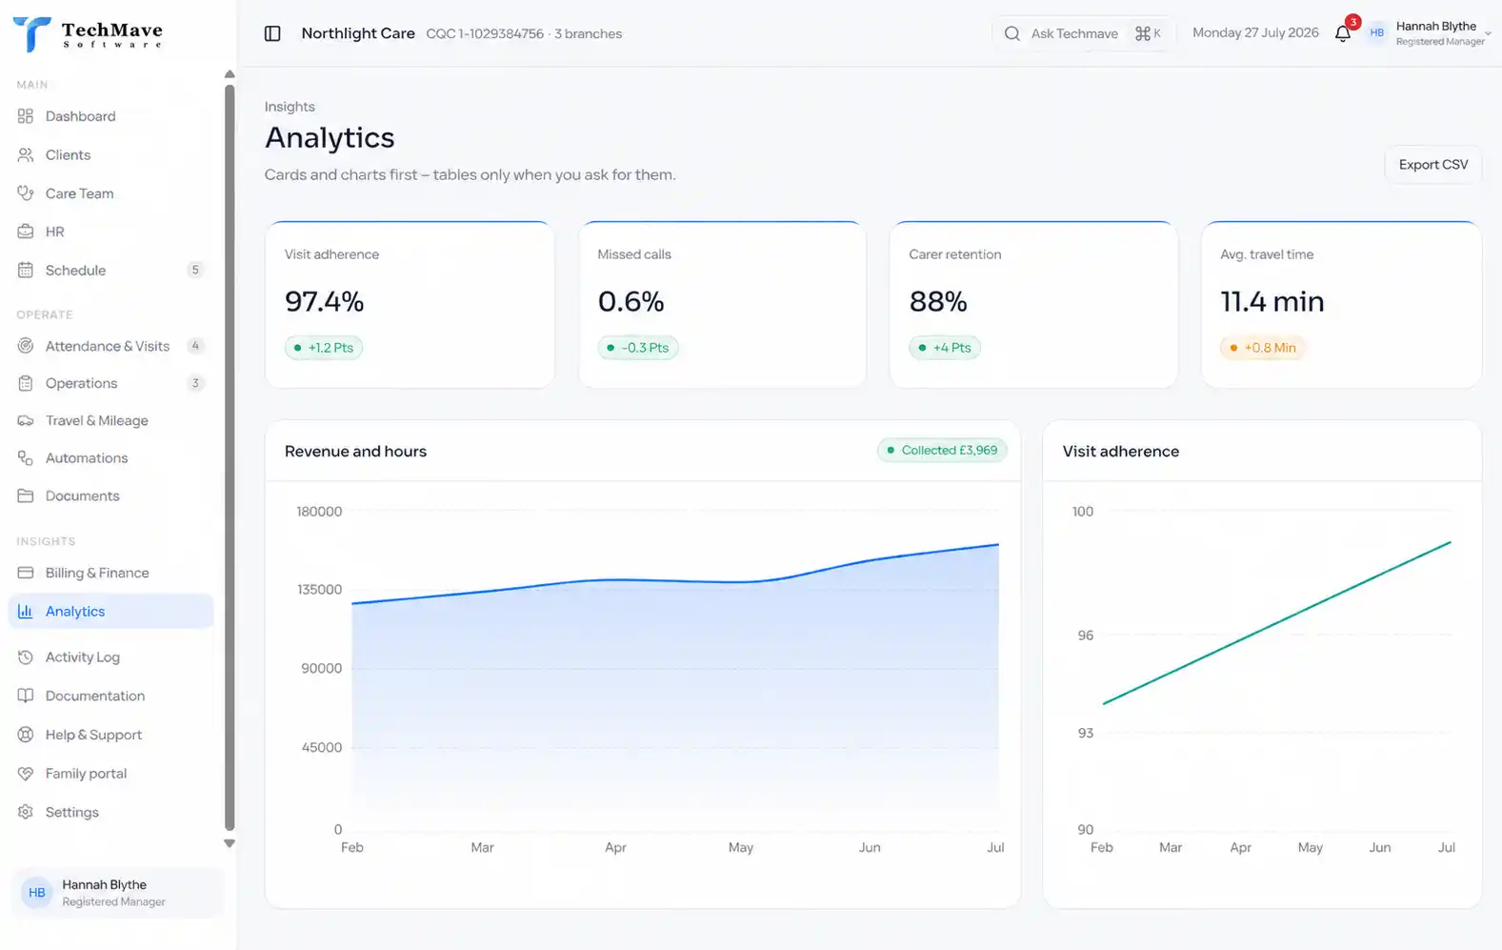The image size is (1502, 950).
Task: Open the Hannah Blythe account dropdown arrow
Action: (x=1488, y=34)
